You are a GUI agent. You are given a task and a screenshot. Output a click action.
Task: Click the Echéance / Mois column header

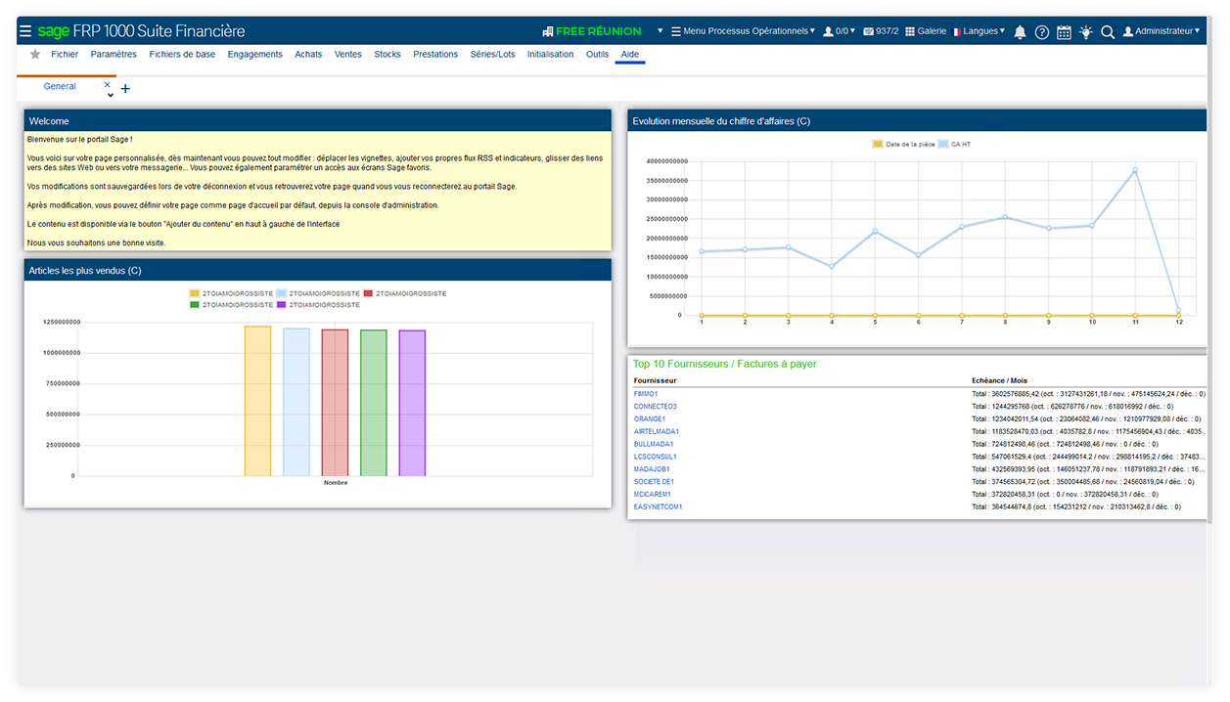(999, 380)
